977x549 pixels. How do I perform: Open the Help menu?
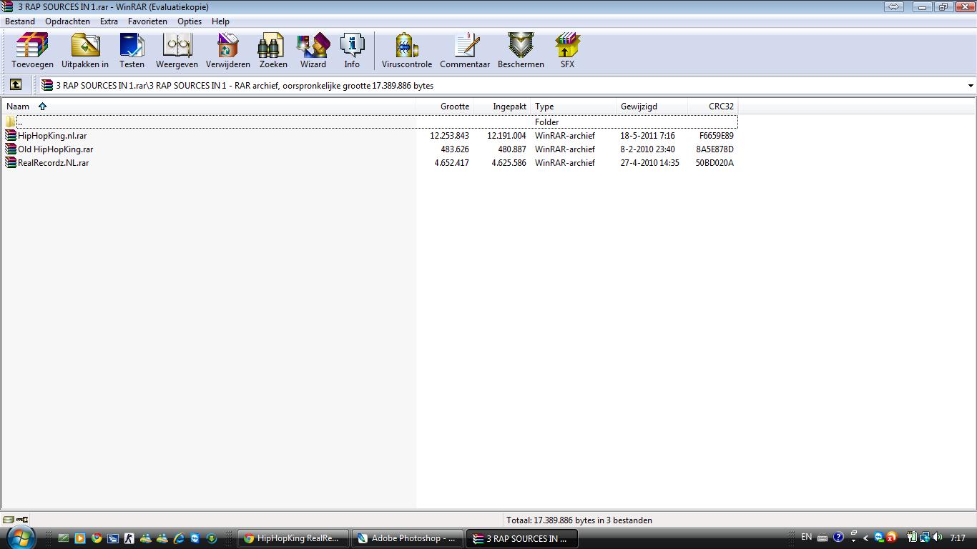click(220, 21)
